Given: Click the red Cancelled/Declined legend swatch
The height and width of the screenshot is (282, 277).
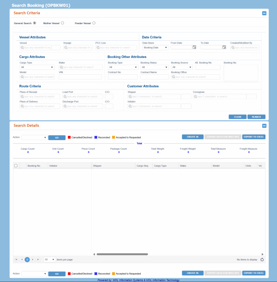Looking at the screenshot, I should [69, 137].
